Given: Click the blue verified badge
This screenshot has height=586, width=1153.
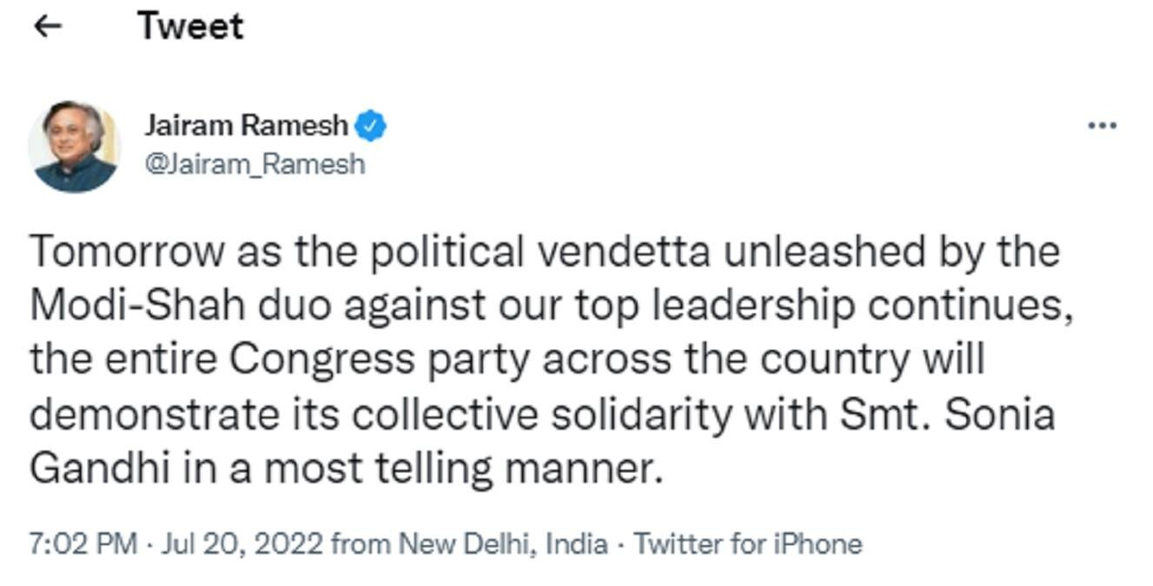Looking at the screenshot, I should [372, 127].
